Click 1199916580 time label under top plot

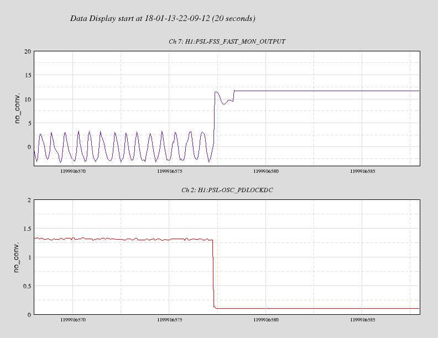tap(265, 172)
